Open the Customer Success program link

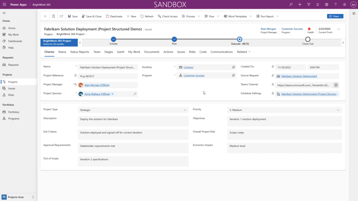click(194, 76)
